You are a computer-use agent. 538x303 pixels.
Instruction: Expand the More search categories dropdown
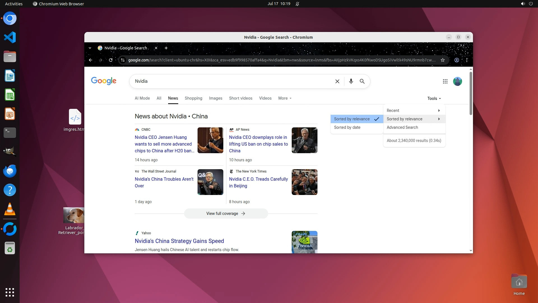click(285, 98)
